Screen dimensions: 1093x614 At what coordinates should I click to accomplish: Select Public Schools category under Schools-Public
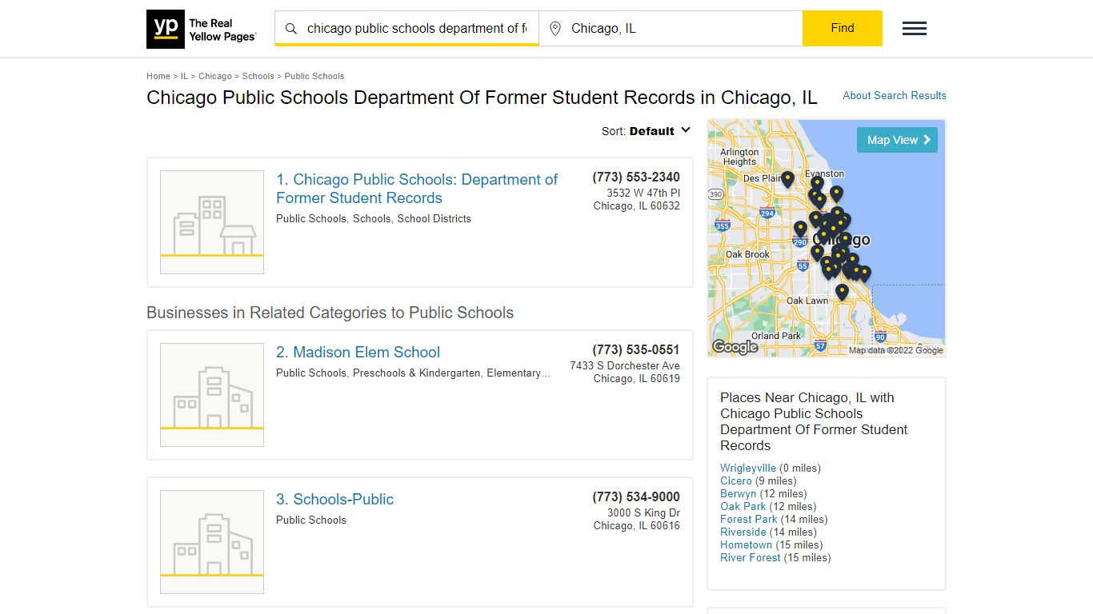(x=311, y=520)
